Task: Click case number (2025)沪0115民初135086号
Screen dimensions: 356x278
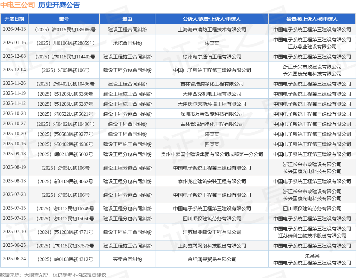Action: point(64,30)
